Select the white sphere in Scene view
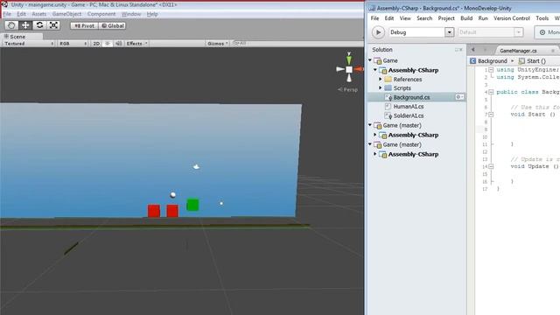560x315 pixels. (173, 194)
